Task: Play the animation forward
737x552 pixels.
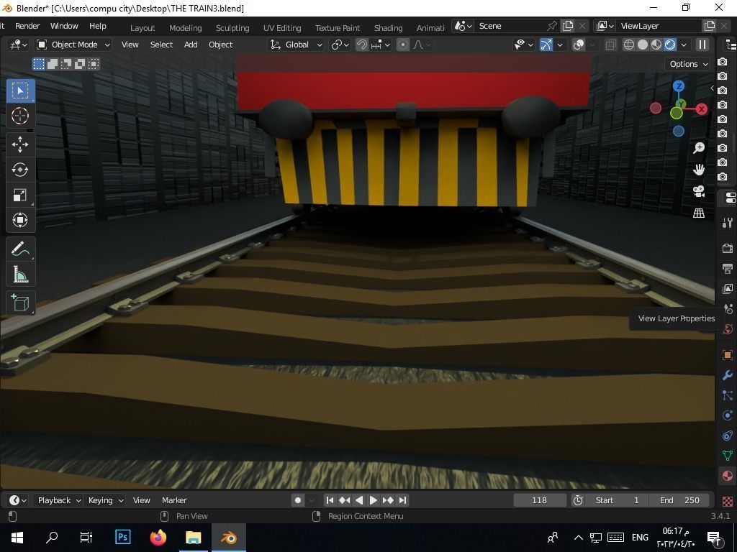Action: pyautogui.click(x=374, y=500)
